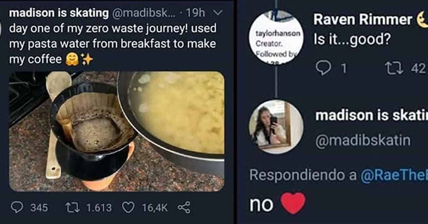Click the Raven Rimmer display name
The height and width of the screenshot is (224, 428).
point(362,20)
